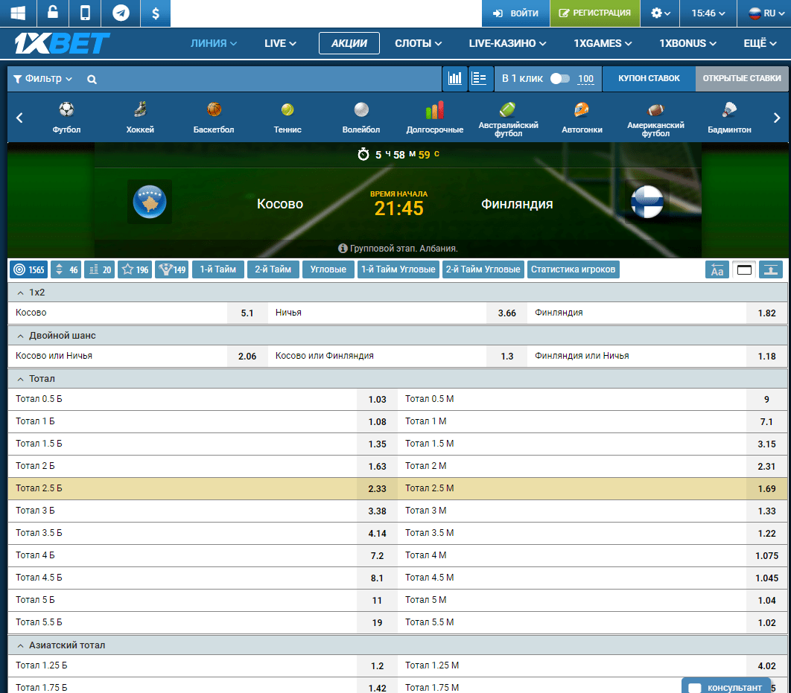This screenshot has height=693, width=791.
Task: Switch to КУПОН СТАВОК tab
Action: point(649,79)
